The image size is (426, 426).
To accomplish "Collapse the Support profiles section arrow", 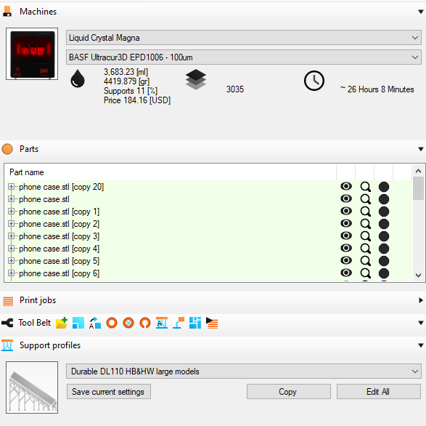I will [x=421, y=346].
